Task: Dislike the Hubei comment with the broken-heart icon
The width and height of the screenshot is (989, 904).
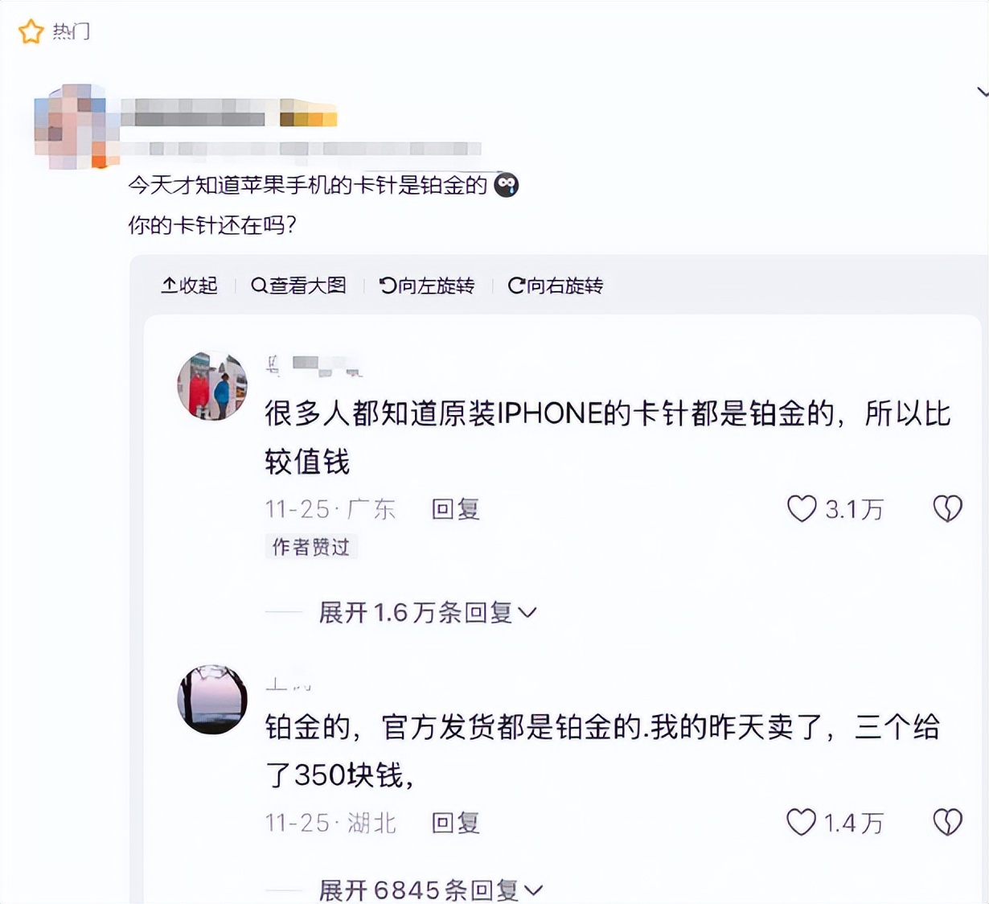Action: [x=947, y=822]
